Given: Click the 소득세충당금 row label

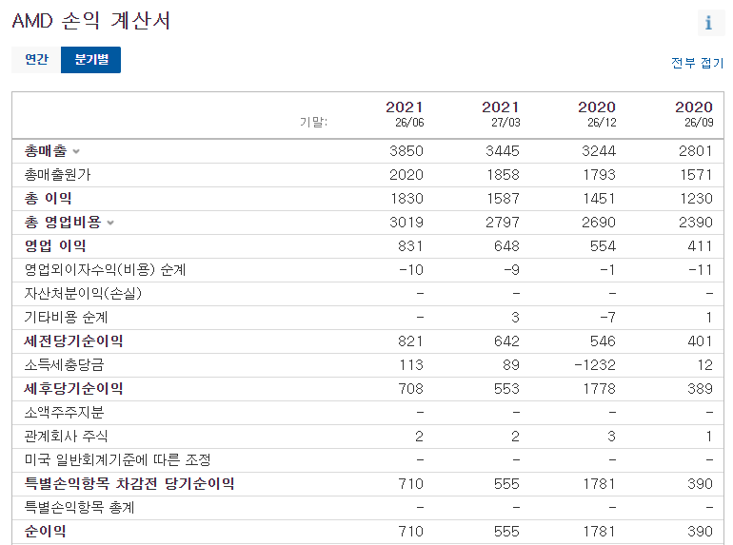Looking at the screenshot, I should coord(64,365).
